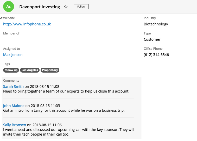Click the Follow button
Viewport: 197px width, 141px height.
click(x=81, y=7)
